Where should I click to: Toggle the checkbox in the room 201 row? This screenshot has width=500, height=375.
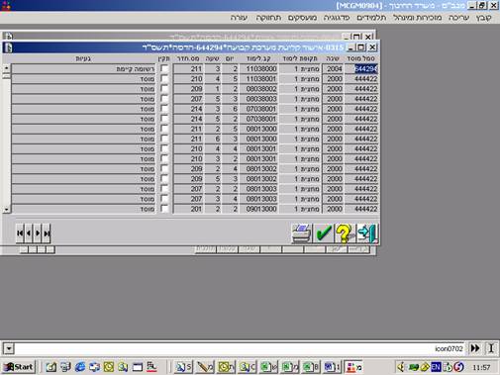click(164, 209)
